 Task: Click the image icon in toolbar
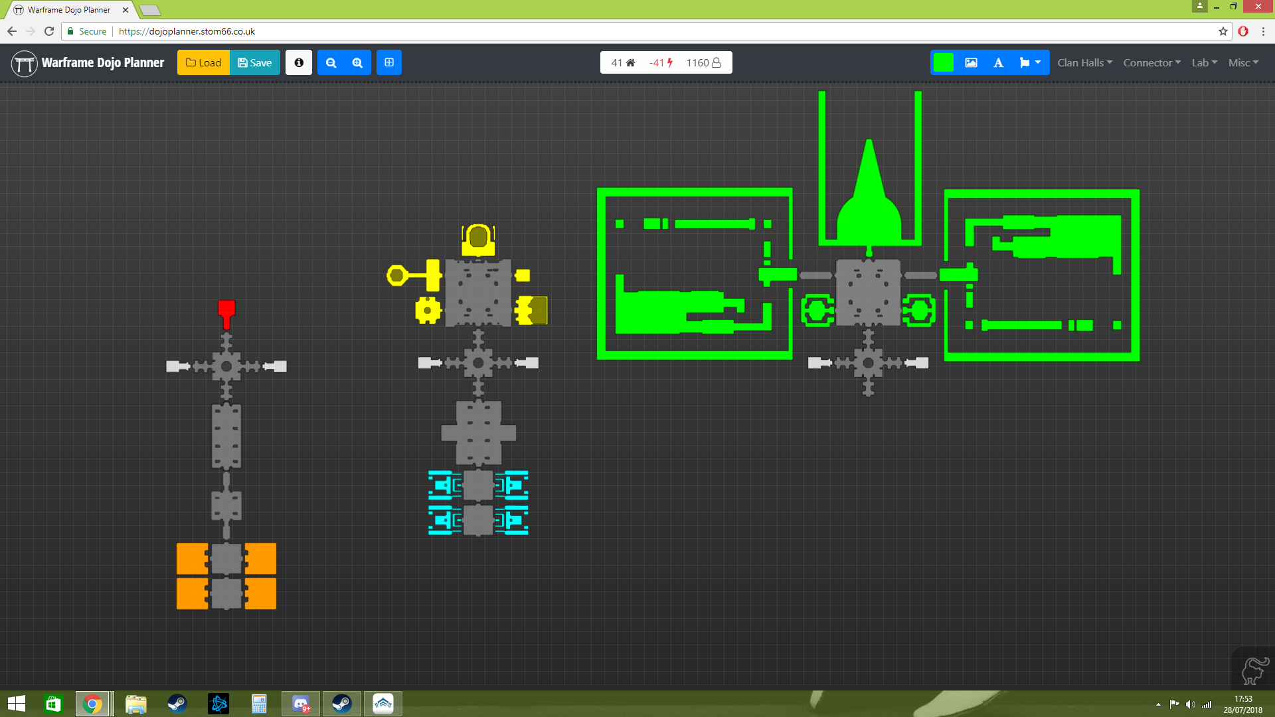pos(971,62)
